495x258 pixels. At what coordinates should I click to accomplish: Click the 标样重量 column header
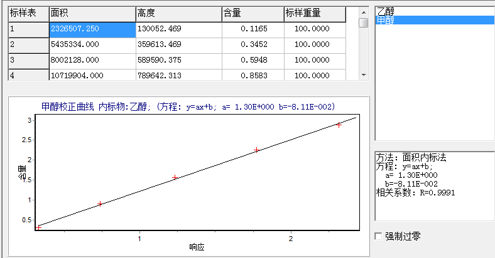coord(314,13)
